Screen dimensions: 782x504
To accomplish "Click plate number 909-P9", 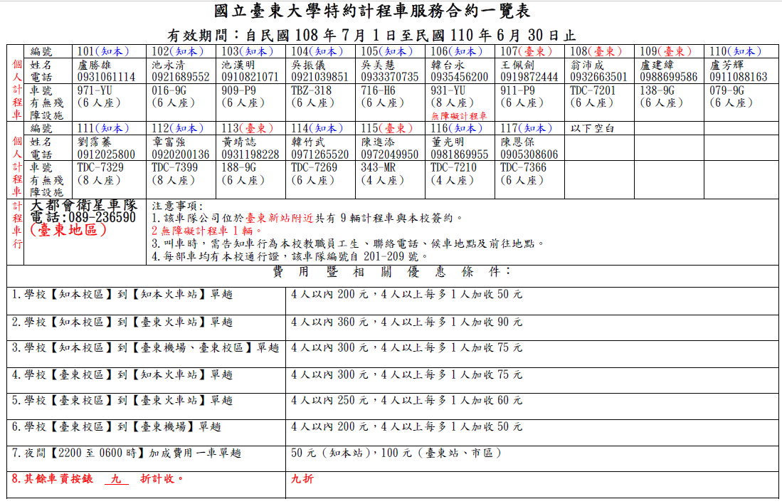I will point(238,91).
